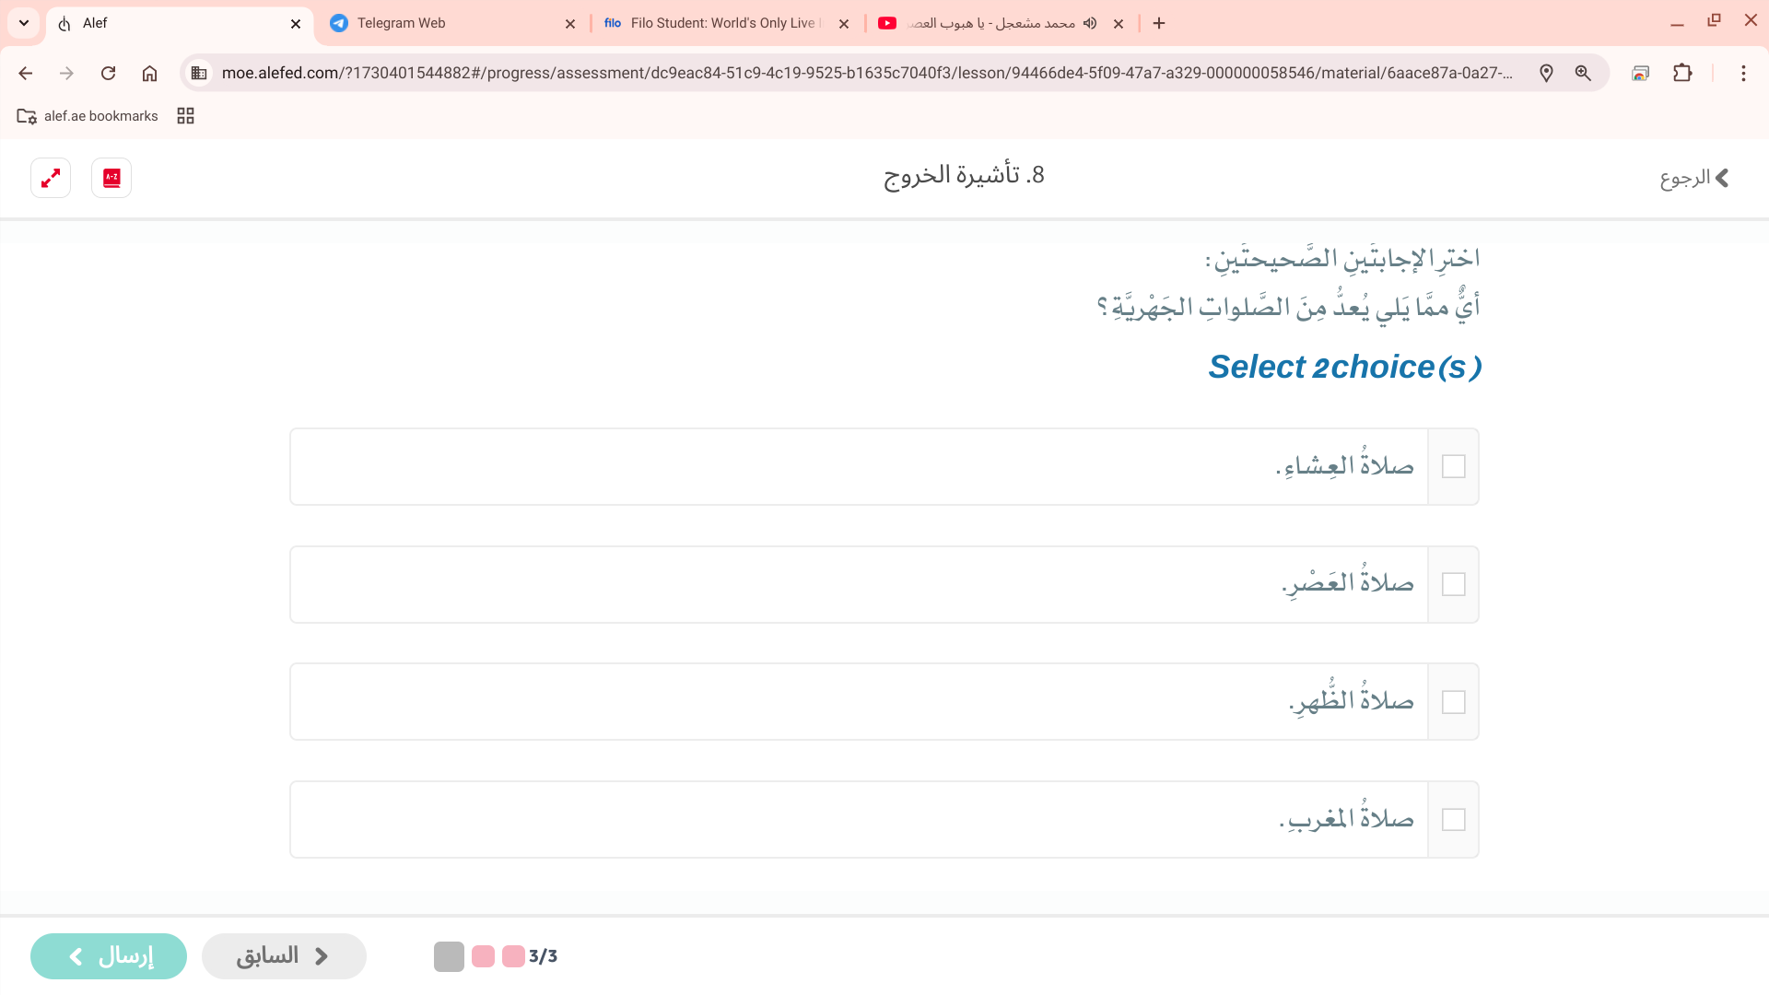Image resolution: width=1769 pixels, height=995 pixels.
Task: Click the إرسال submit button
Action: 109,956
